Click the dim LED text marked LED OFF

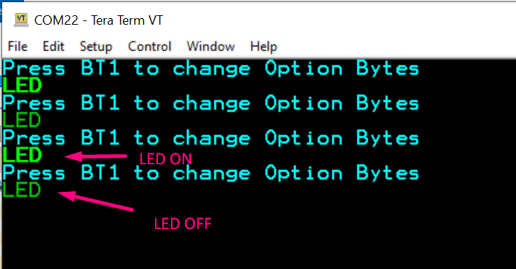coord(22,190)
